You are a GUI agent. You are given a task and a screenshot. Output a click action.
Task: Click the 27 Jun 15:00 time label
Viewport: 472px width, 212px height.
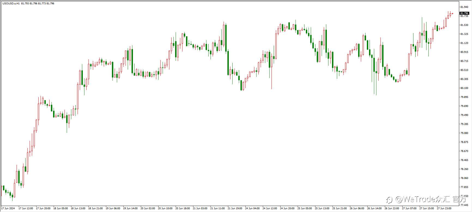(x=427, y=208)
